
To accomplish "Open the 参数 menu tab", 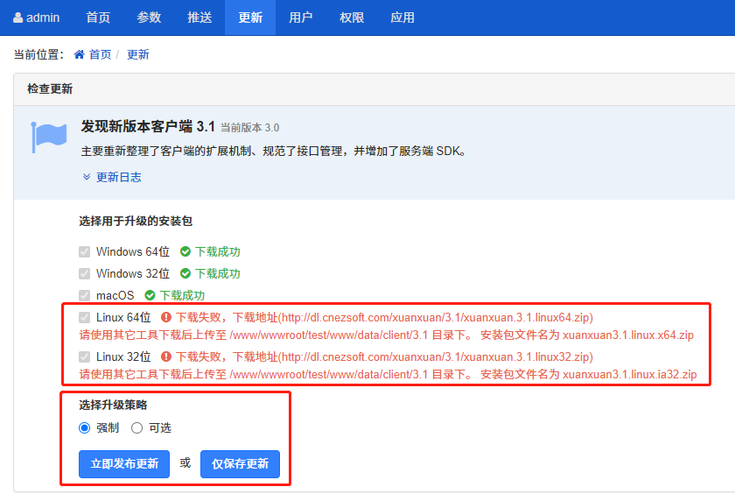I will tap(149, 18).
